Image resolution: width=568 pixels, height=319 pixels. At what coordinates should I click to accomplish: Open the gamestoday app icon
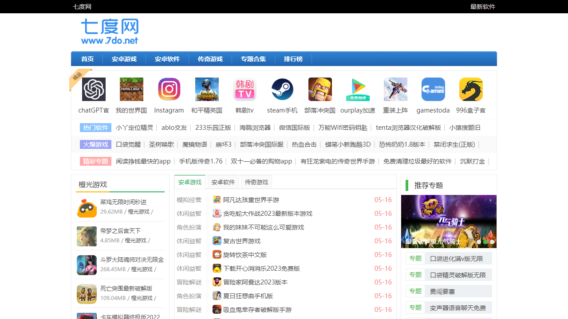(433, 89)
